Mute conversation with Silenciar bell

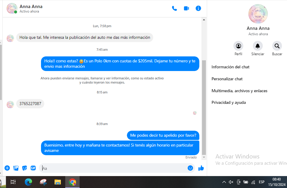pos(257,46)
